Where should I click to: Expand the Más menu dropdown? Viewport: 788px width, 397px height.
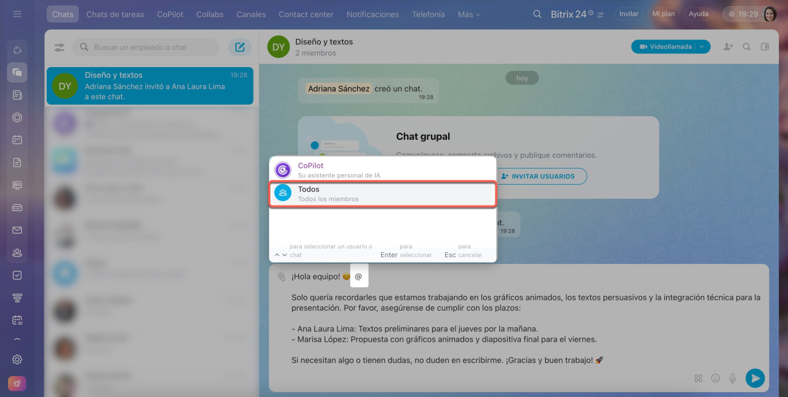tap(469, 14)
